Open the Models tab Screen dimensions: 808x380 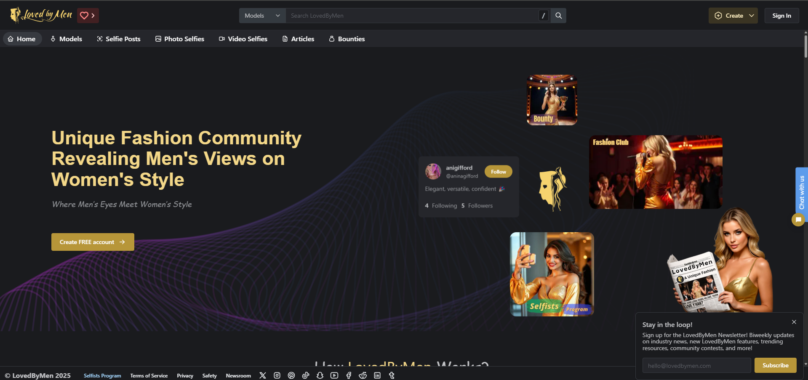67,39
